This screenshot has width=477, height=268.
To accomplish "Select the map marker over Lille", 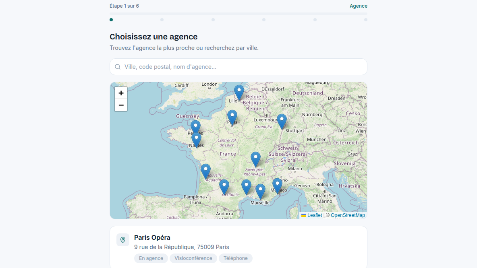I will point(239,93).
